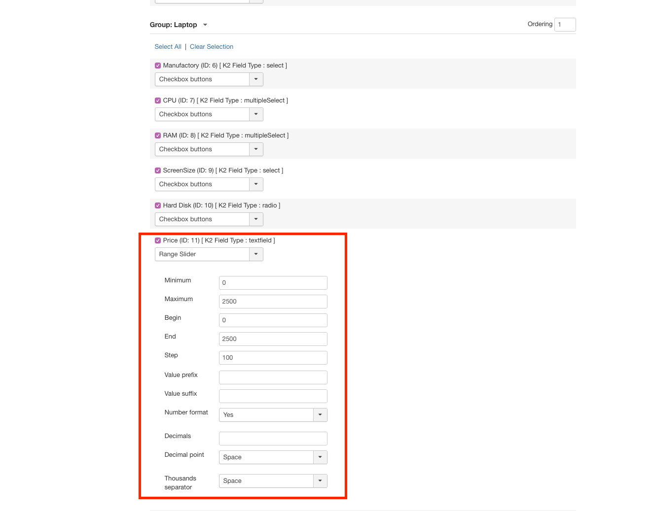Toggle the RAM field checkbox
Image resolution: width=654 pixels, height=511 pixels.
coord(158,136)
